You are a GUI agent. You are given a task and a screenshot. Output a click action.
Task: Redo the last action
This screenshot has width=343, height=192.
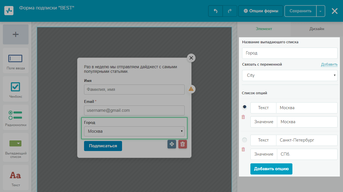click(x=230, y=11)
